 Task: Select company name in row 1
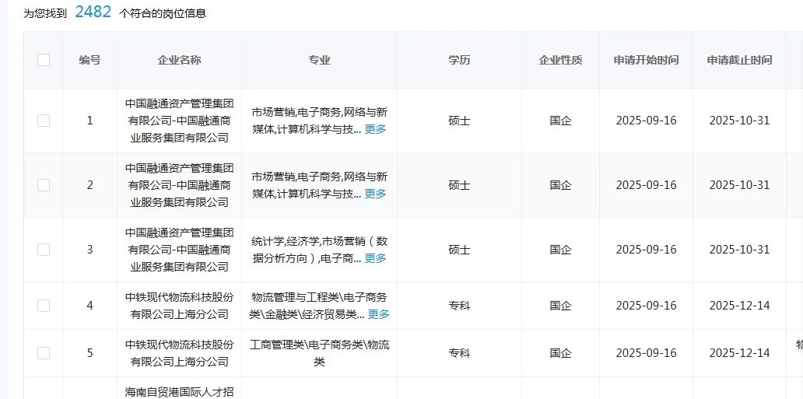pyautogui.click(x=179, y=121)
